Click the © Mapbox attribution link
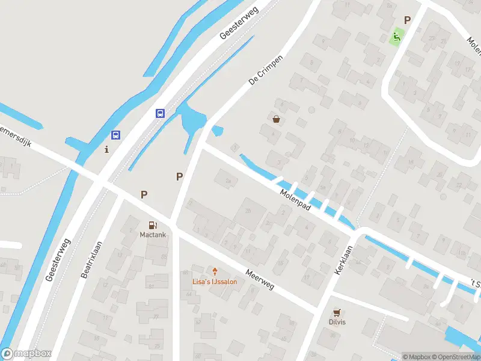 pos(416,357)
